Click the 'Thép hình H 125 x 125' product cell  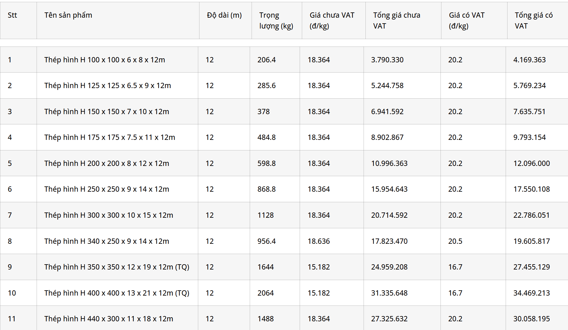[x=107, y=86]
